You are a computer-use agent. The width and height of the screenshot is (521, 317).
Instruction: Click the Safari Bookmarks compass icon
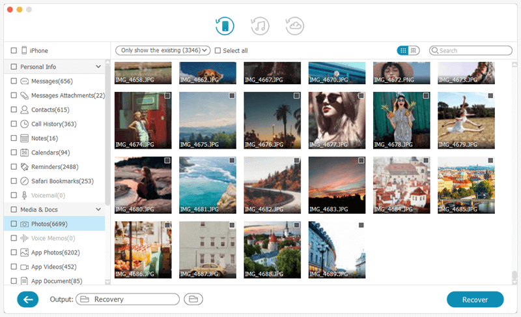[x=25, y=181]
